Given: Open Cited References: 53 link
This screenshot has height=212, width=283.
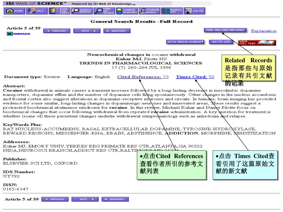Looking at the screenshot, I should [143, 77].
